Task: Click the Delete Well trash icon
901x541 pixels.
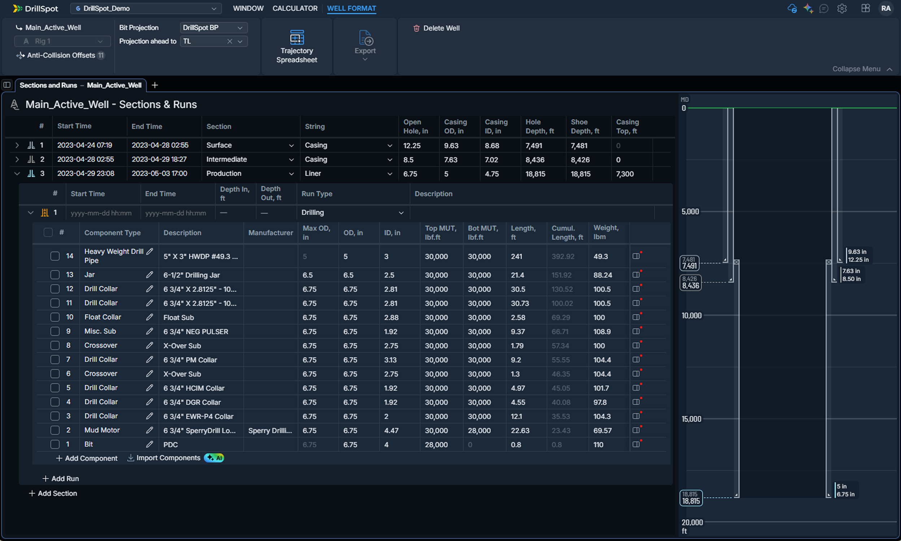Action: (x=416, y=28)
